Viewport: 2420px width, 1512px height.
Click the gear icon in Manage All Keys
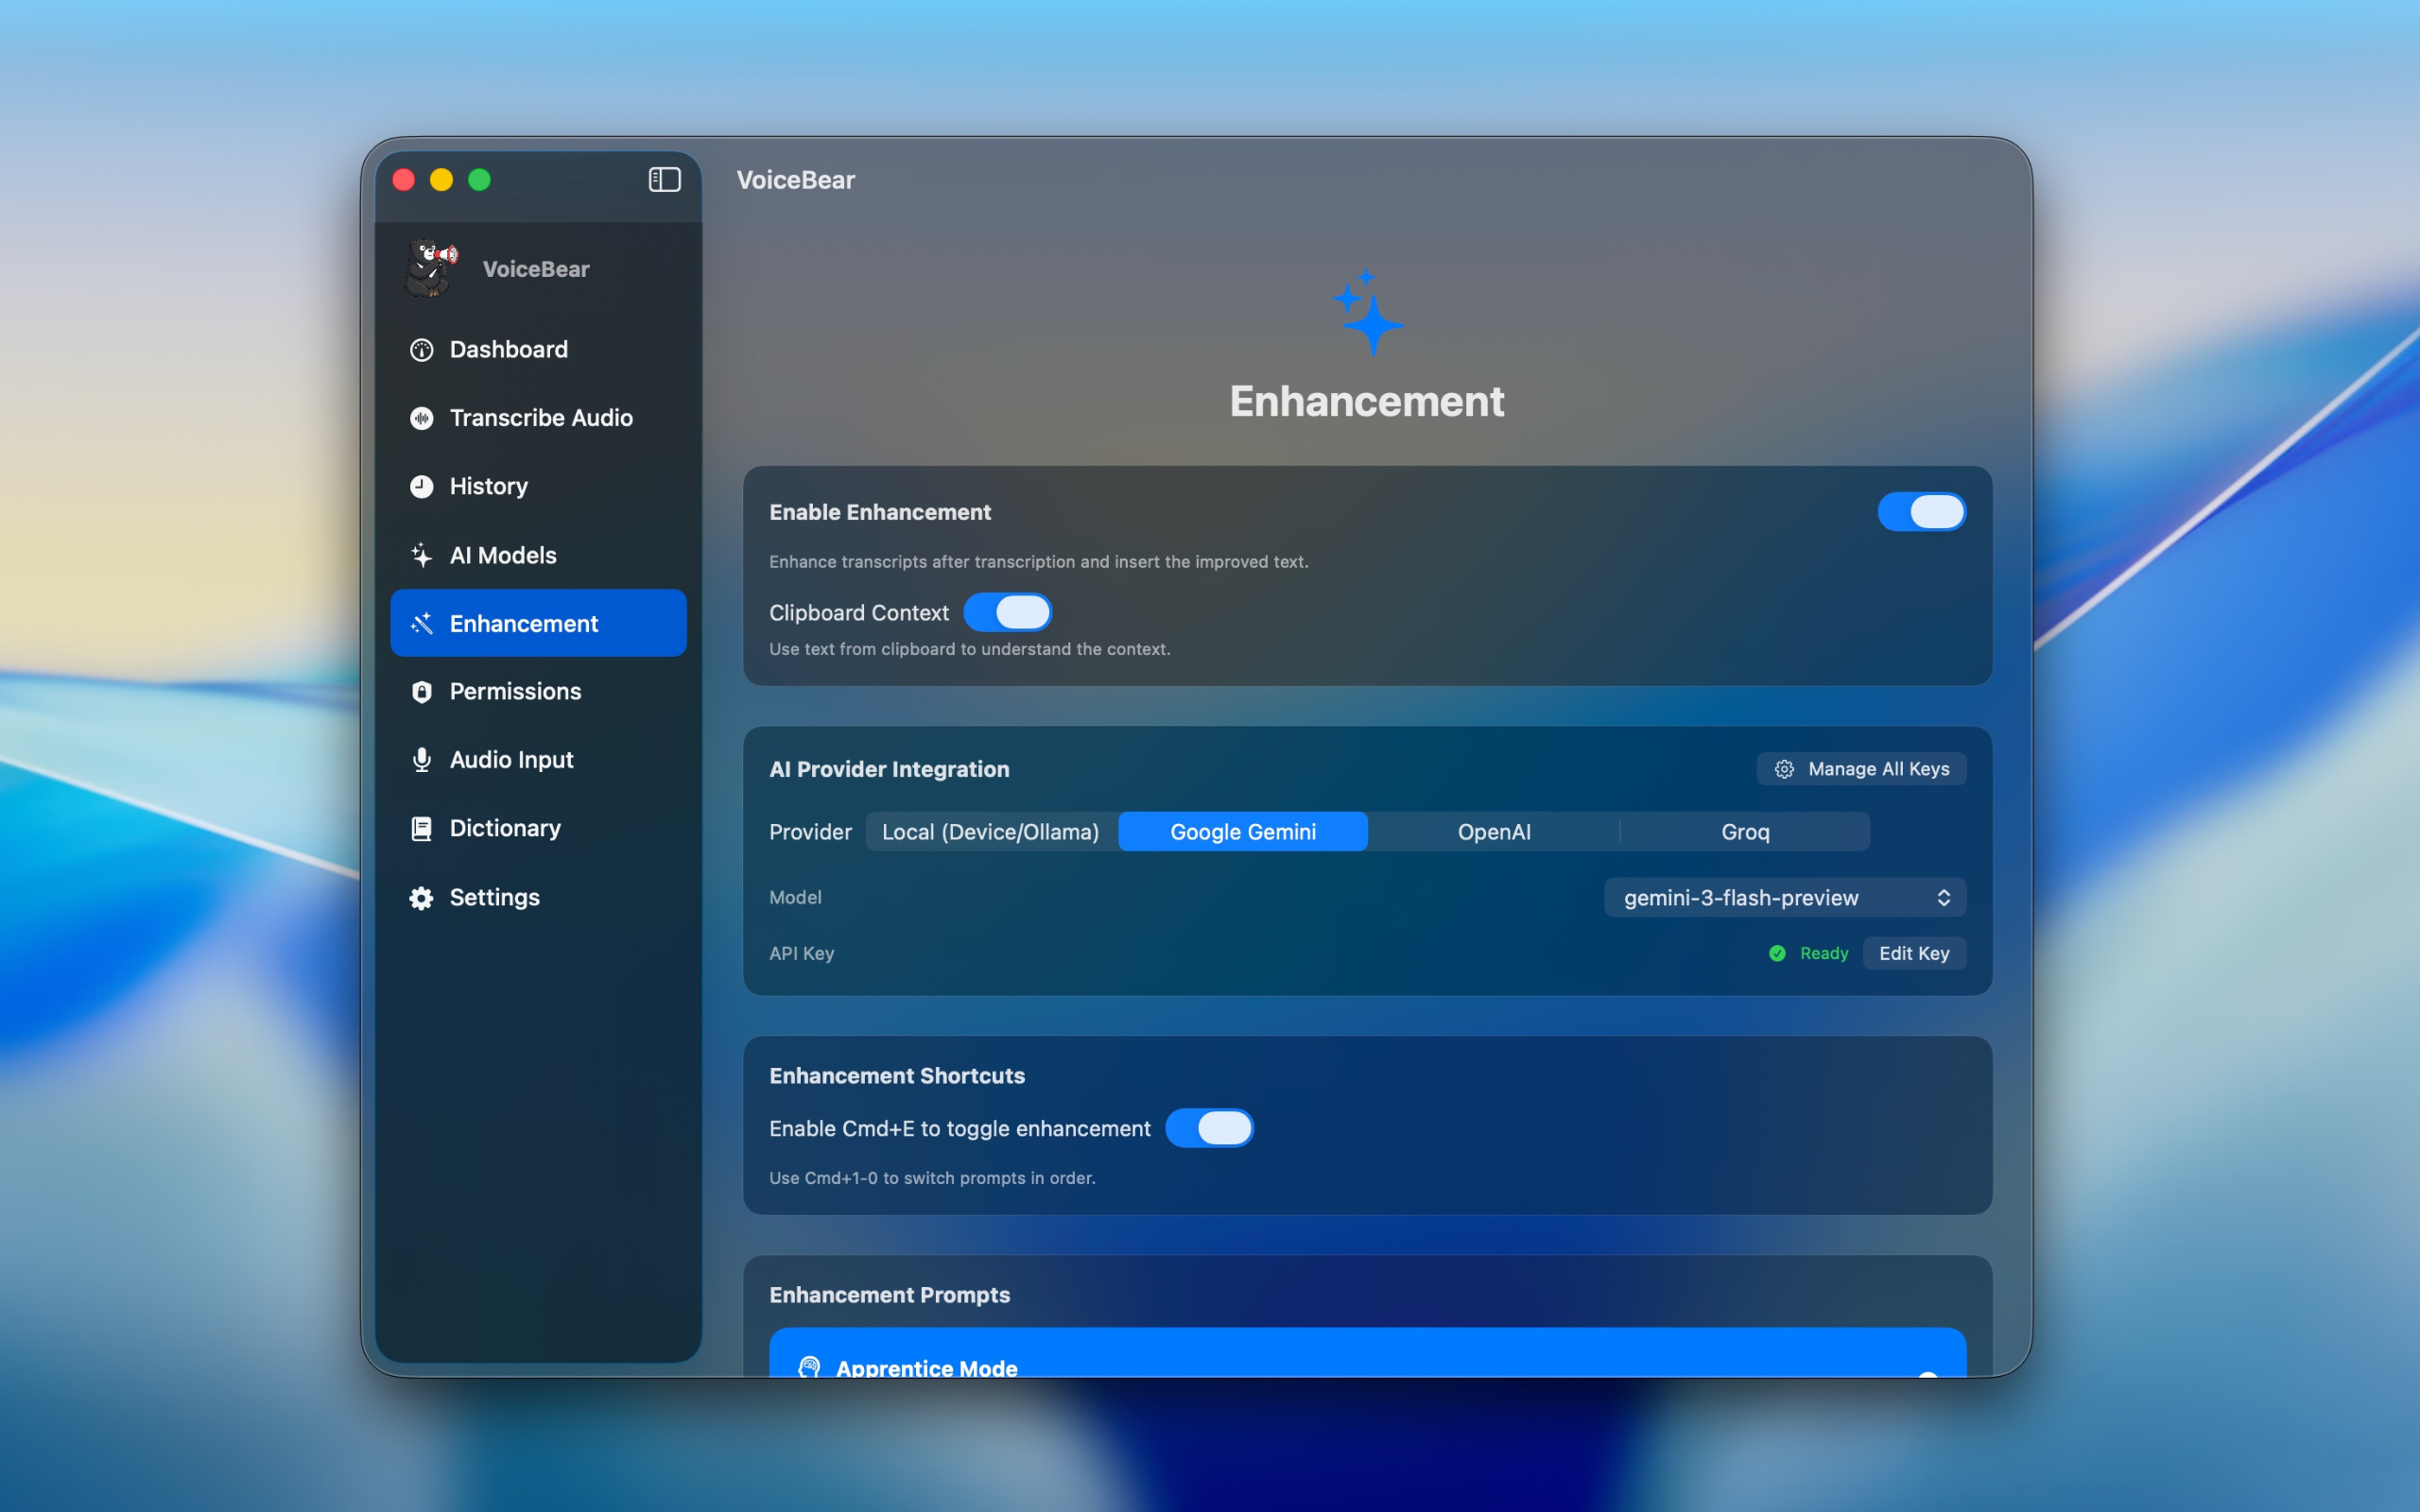pyautogui.click(x=1784, y=769)
